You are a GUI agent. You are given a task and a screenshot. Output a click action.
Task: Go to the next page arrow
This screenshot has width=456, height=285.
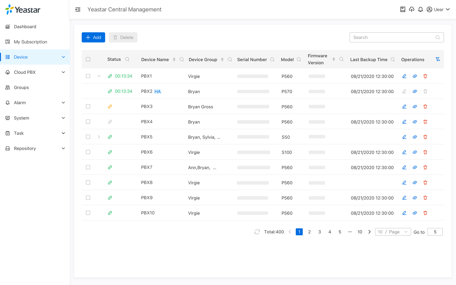[369, 232]
